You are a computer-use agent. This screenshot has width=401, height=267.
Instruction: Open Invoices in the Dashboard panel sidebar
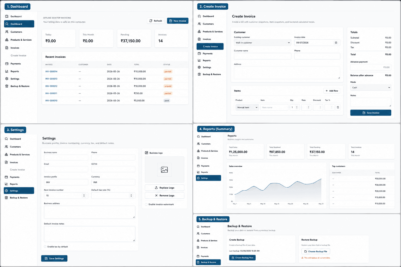point(15,48)
